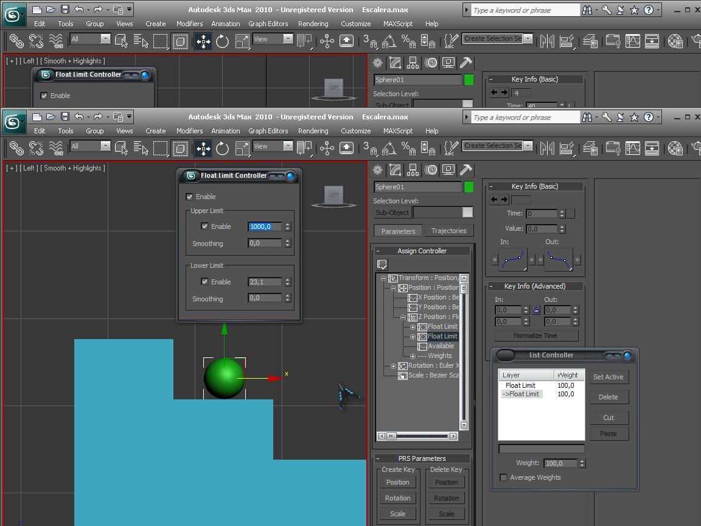701x526 pixels.
Task: Toggle Angle Snap icon in lower window toolbar
Action: pos(389,148)
